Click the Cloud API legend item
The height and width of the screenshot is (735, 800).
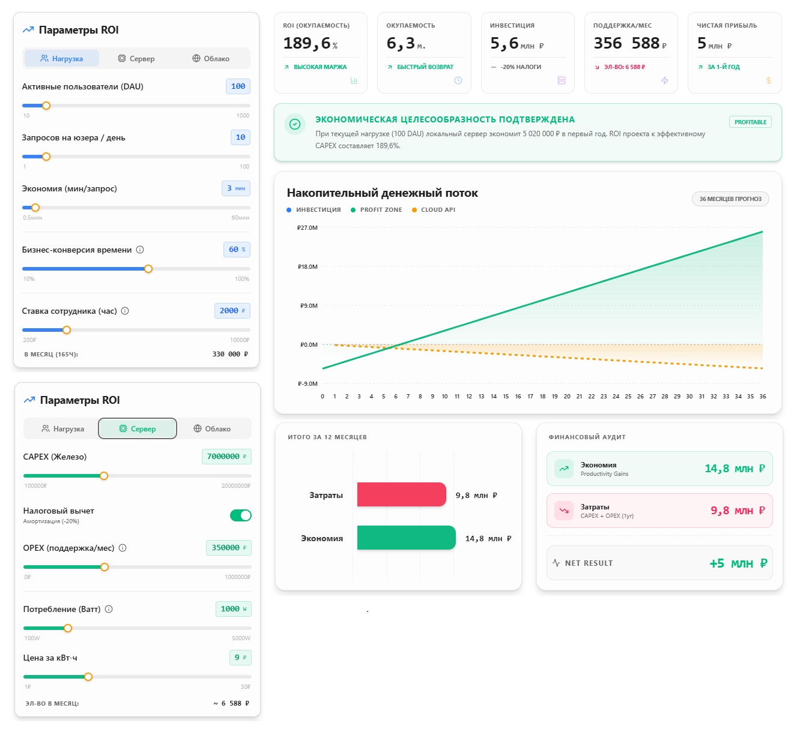tap(434, 210)
